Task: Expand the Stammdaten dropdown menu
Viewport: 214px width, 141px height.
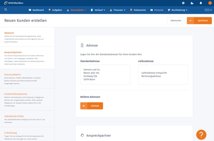Action: pyautogui.click(x=78, y=10)
